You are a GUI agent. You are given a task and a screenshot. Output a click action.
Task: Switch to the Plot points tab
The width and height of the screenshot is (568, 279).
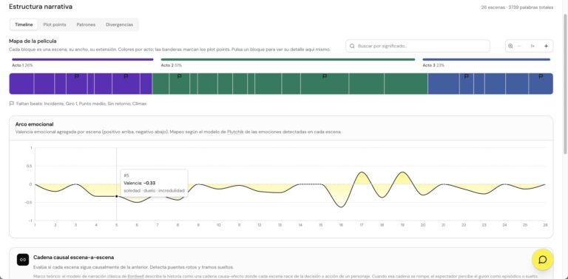[x=55, y=24]
